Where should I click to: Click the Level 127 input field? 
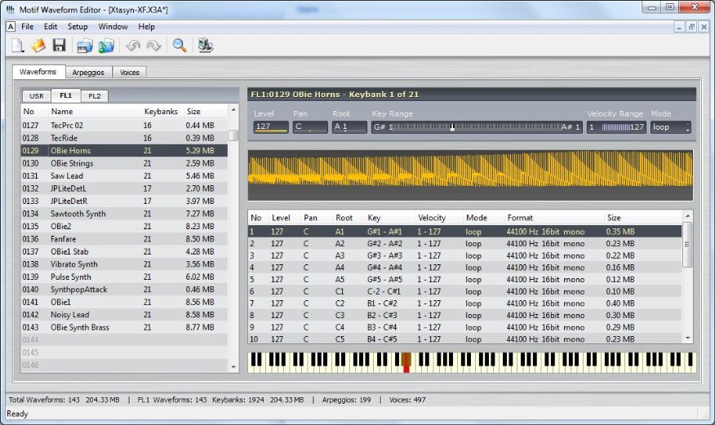(271, 127)
